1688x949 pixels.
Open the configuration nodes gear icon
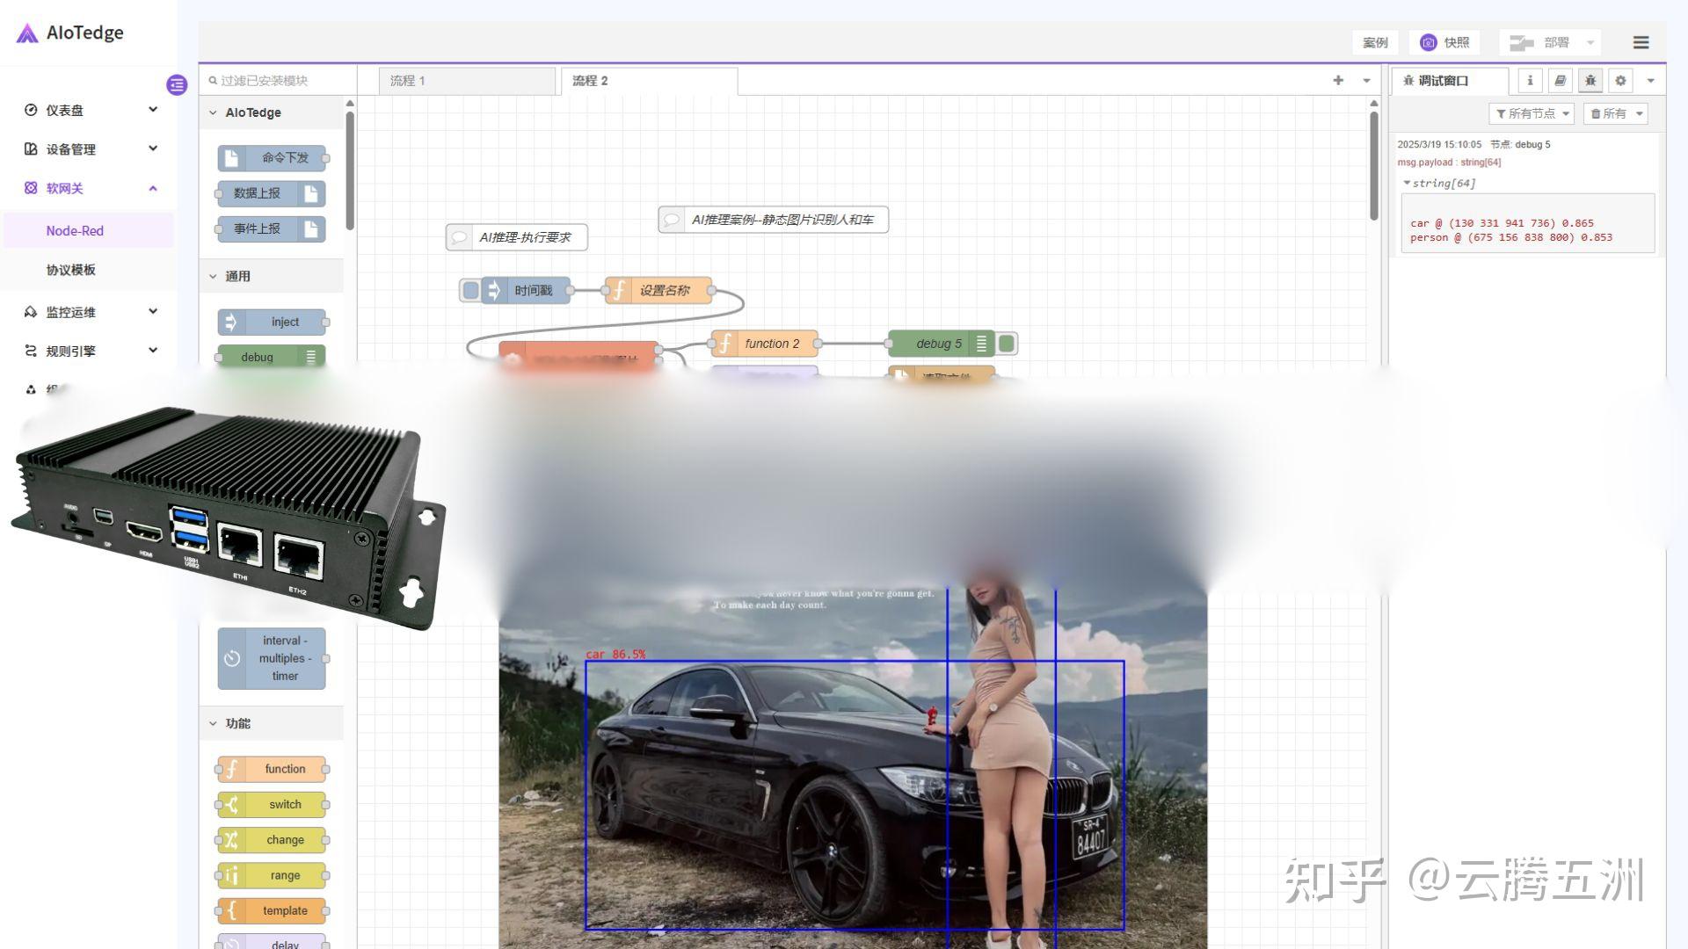[1620, 80]
